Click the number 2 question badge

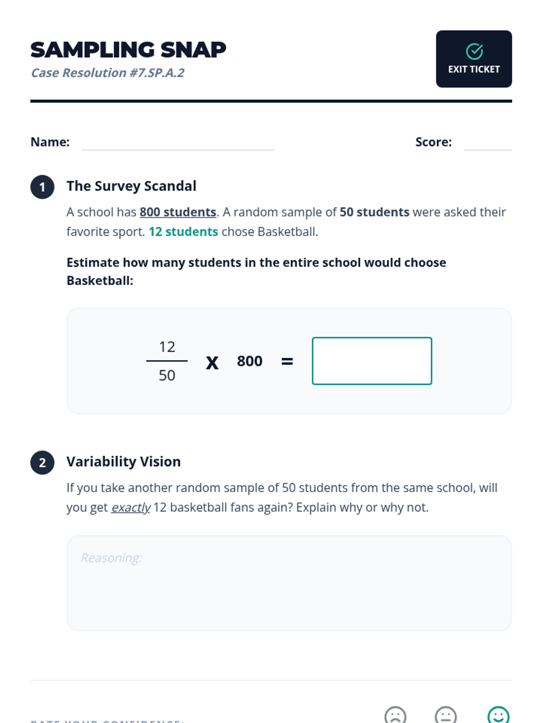tap(42, 463)
